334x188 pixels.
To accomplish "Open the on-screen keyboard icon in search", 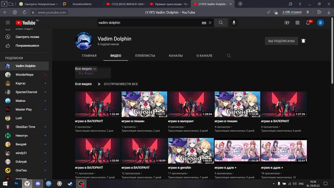I will tap(204, 23).
